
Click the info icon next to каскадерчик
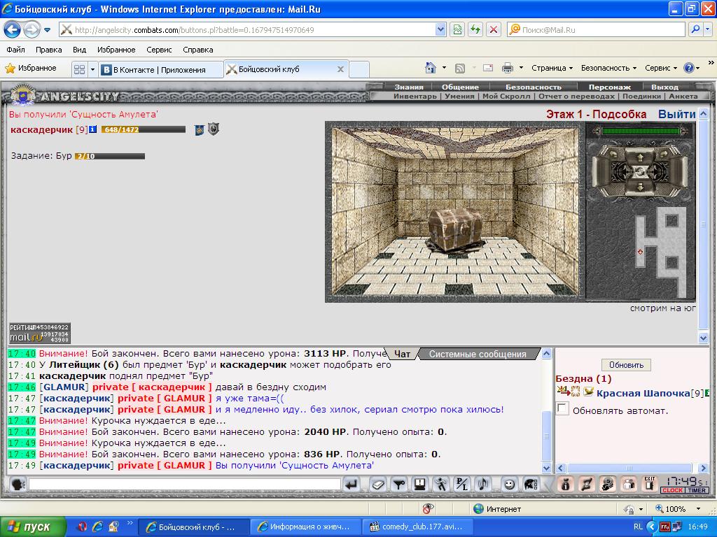93,129
